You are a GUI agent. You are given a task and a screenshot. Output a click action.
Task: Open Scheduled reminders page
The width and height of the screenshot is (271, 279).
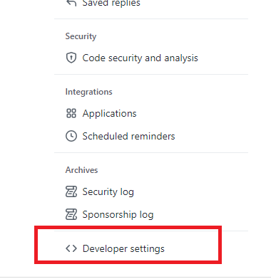pos(128,136)
